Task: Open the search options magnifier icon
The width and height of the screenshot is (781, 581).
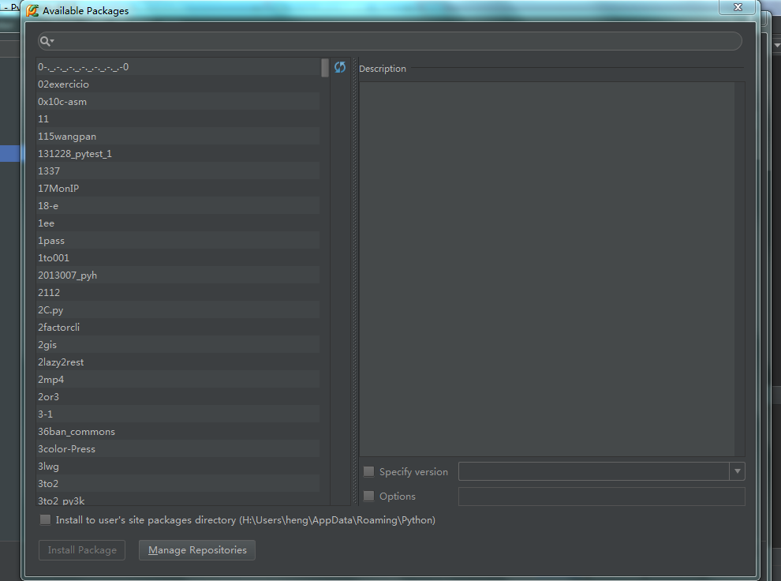Action: pos(47,41)
